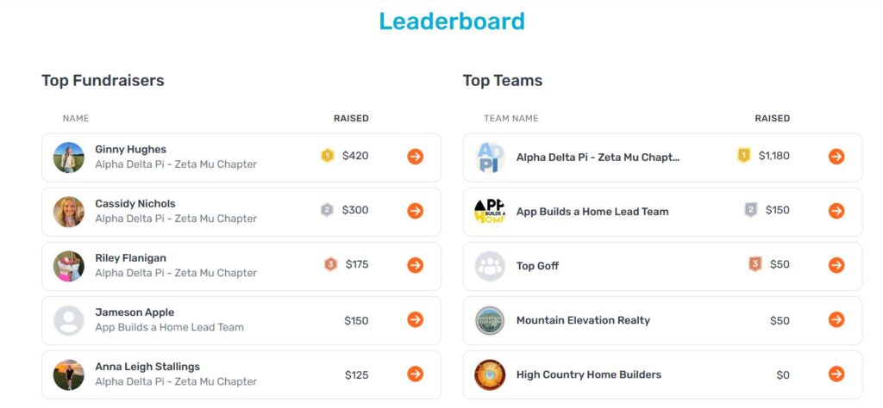
Task: Click the ADPi team logo
Action: 490,158
